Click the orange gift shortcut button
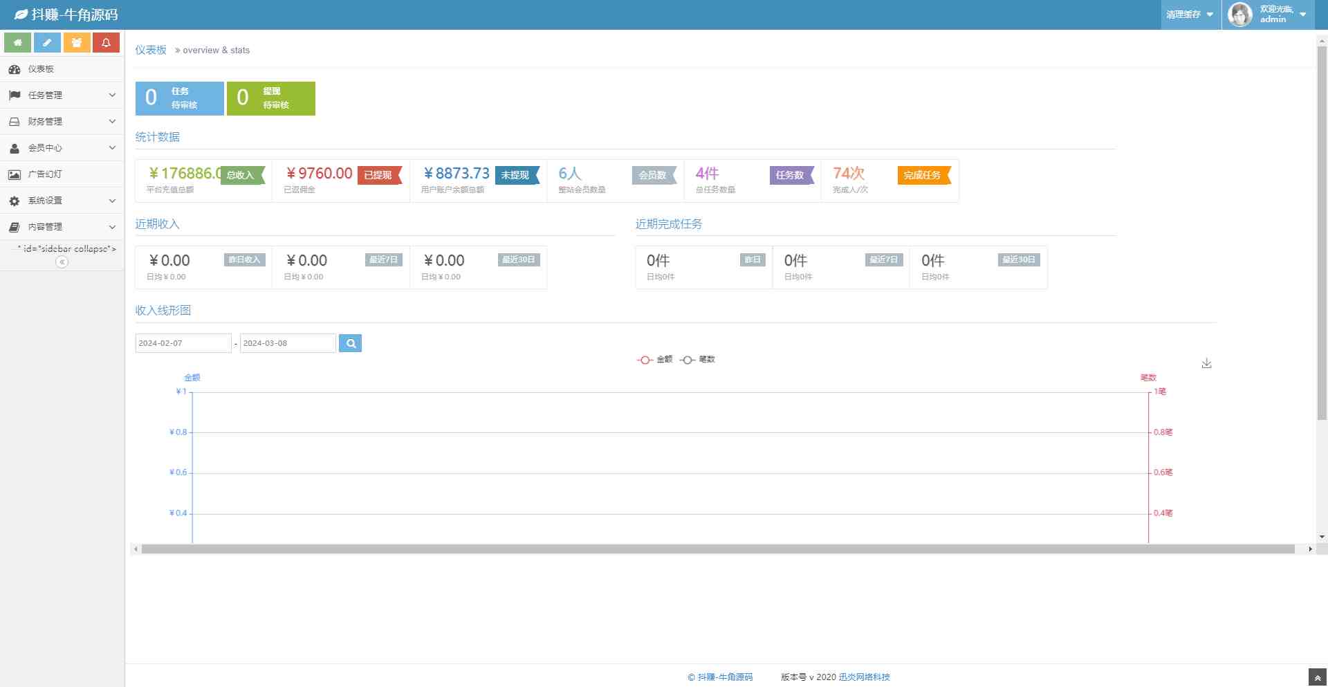Screen dimensions: 1328x687 pos(77,43)
